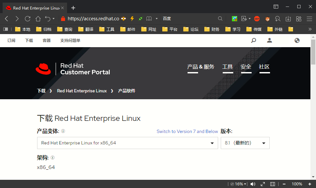Expand the translate tool dropdown arrow
The height and width of the screenshot is (188, 316).
pyautogui.click(x=250, y=19)
